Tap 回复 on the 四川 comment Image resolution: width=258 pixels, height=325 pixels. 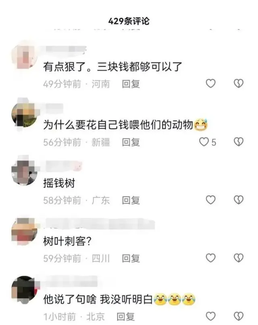coord(131,258)
